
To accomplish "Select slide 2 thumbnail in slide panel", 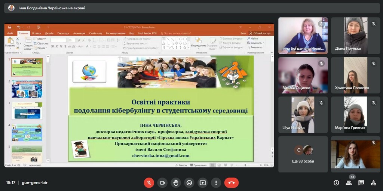I will point(27,89).
